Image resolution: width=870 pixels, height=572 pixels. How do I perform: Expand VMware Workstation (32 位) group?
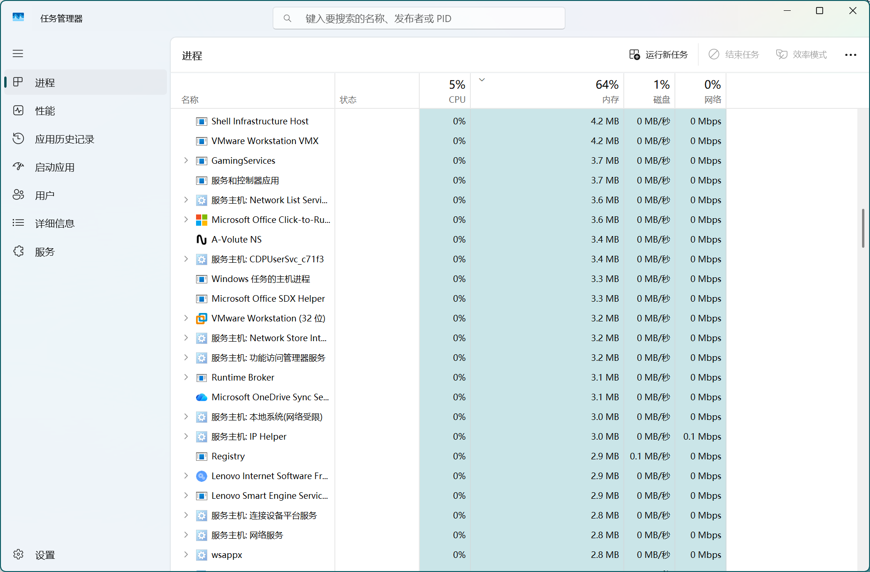pyautogui.click(x=186, y=318)
